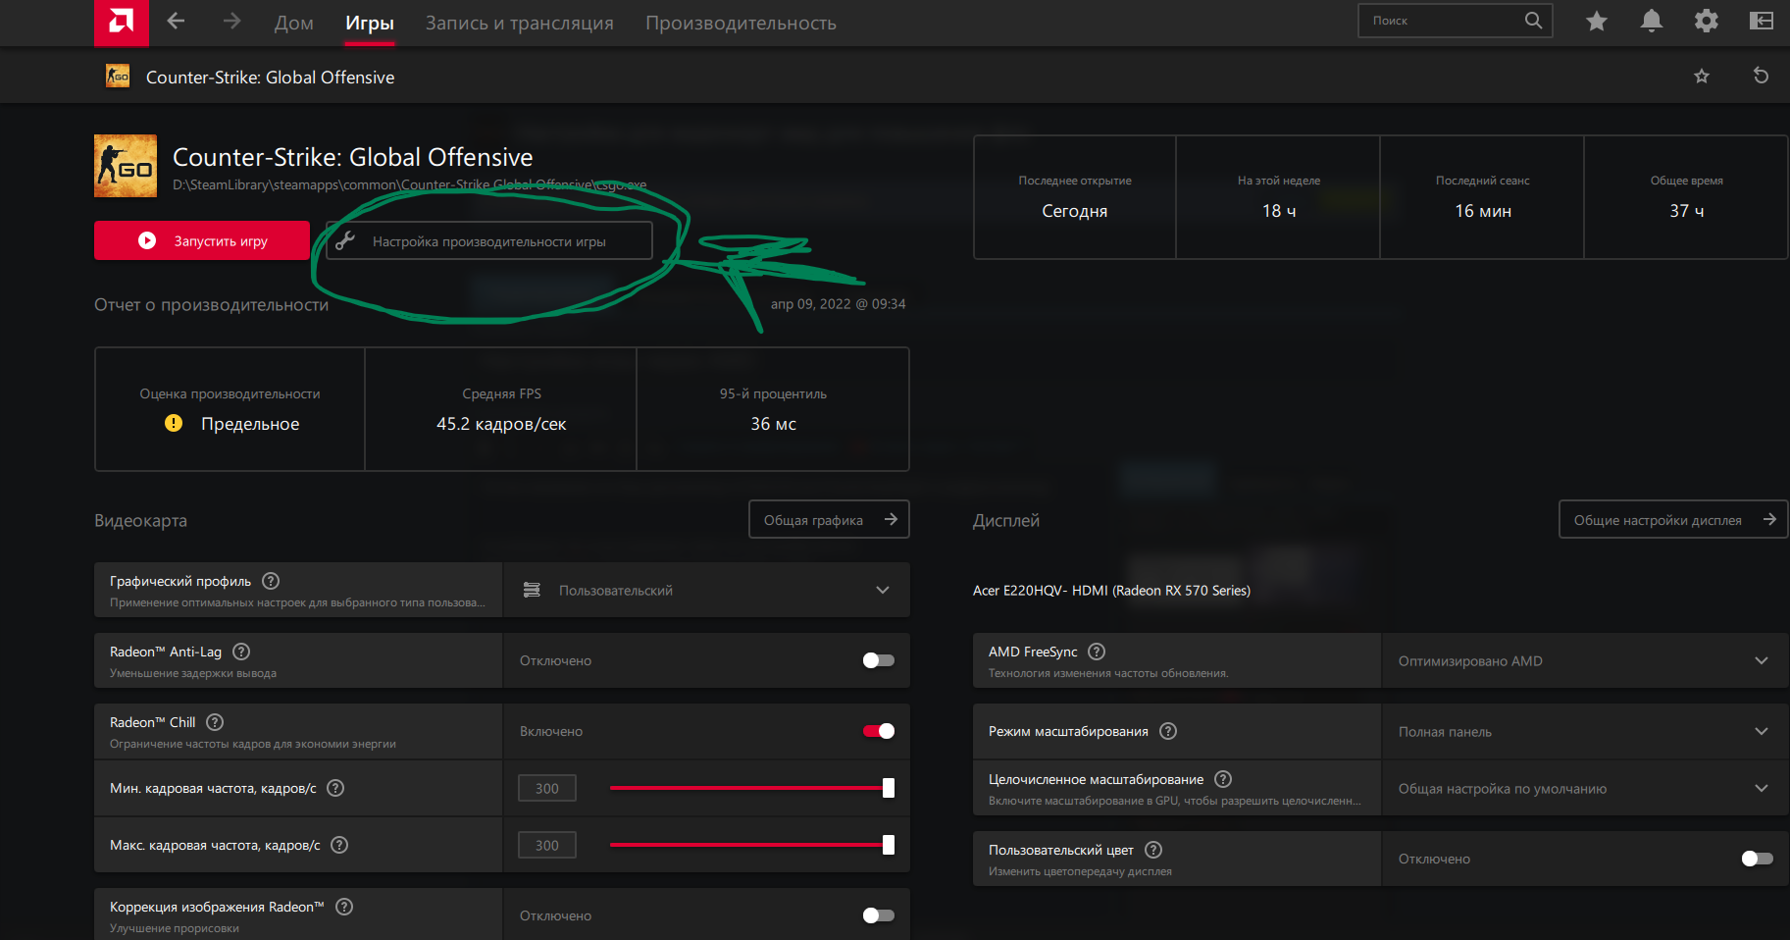This screenshot has height=940, width=1790.
Task: Click the Мин. кадровая частота slider
Action: (x=751, y=788)
